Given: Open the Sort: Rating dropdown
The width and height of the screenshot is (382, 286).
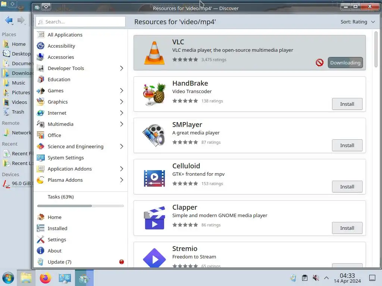Looking at the screenshot, I should point(357,22).
